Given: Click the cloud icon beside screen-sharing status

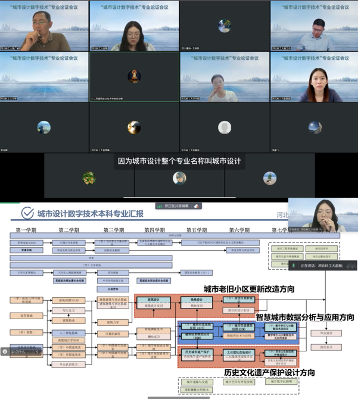Looking at the screenshot, I should click(197, 205).
